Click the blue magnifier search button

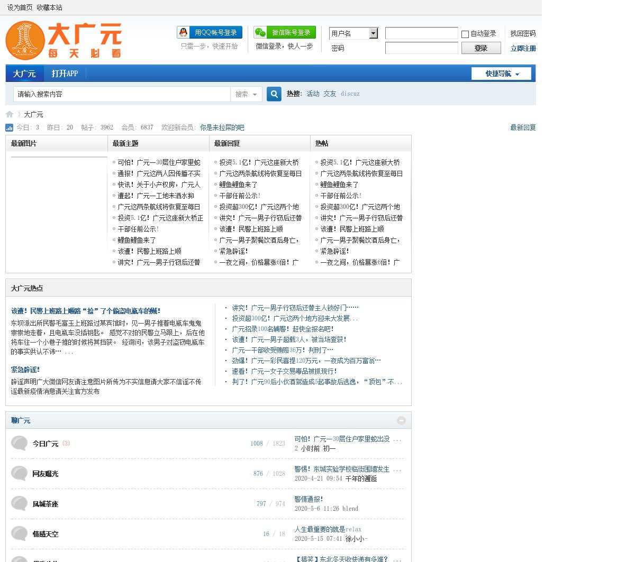pos(274,94)
